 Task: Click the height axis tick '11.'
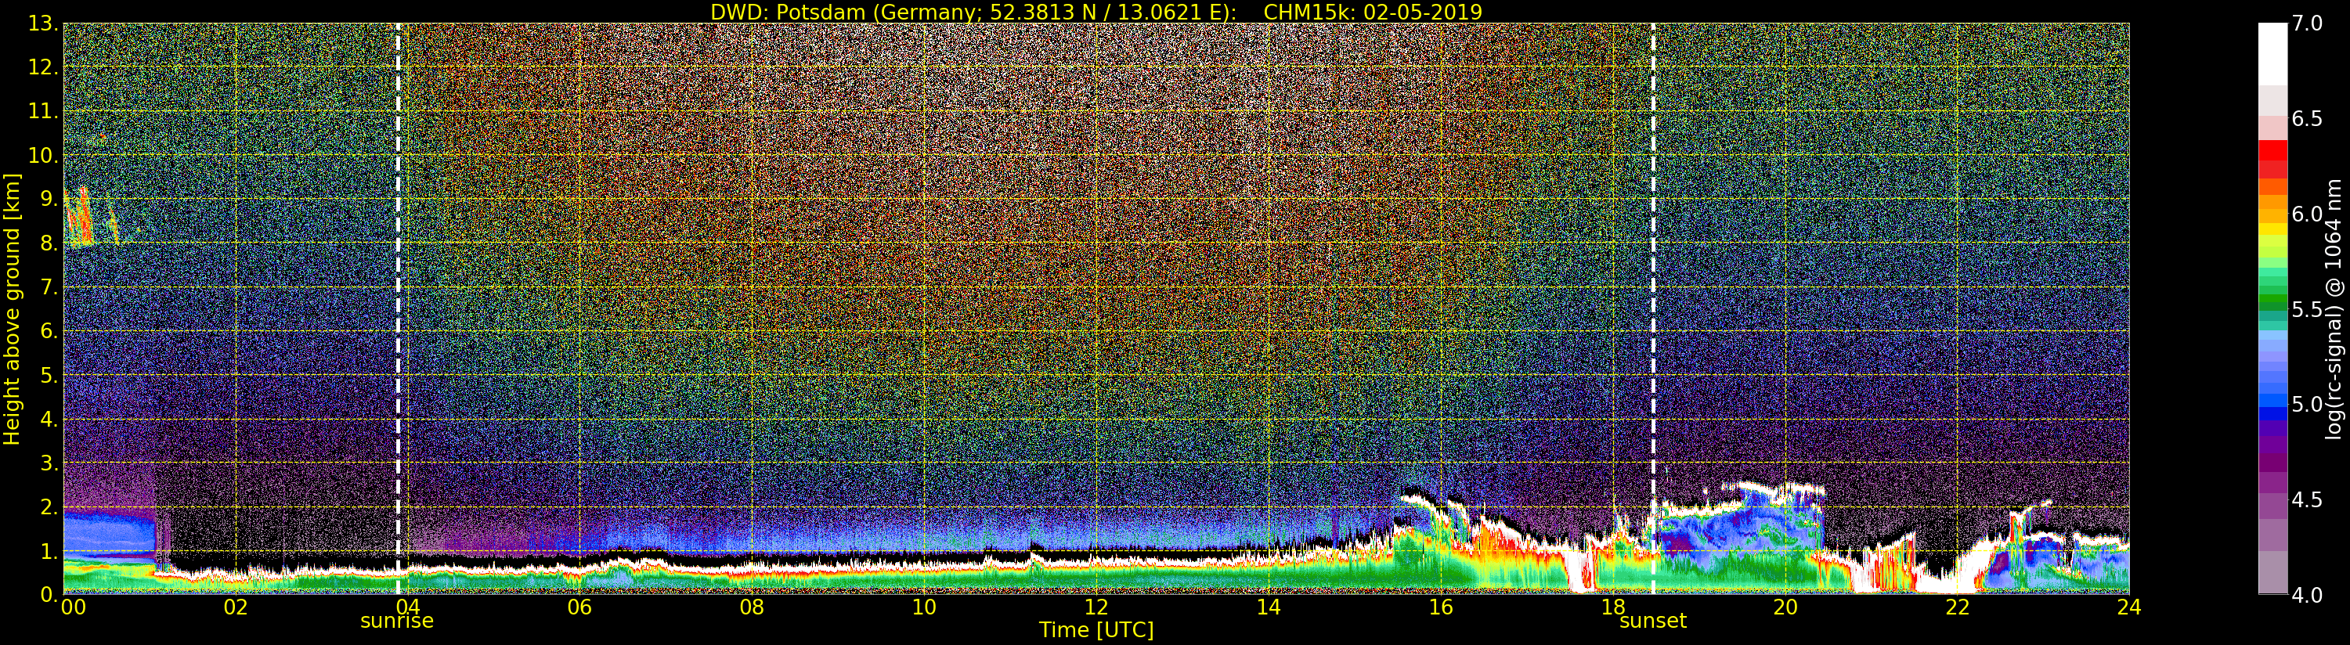(43, 111)
